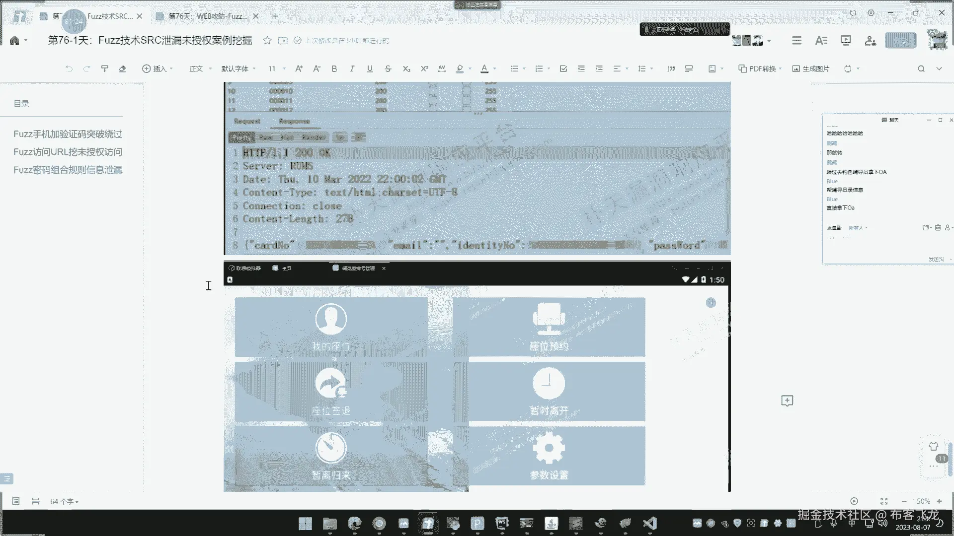Viewport: 954px width, 536px height.
Task: Click the format painter icon
Action: (x=104, y=69)
